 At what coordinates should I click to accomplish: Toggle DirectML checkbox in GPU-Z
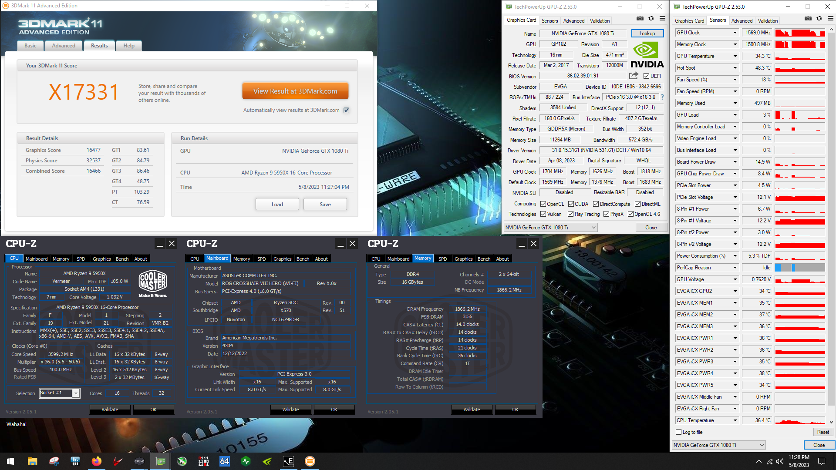coord(637,204)
